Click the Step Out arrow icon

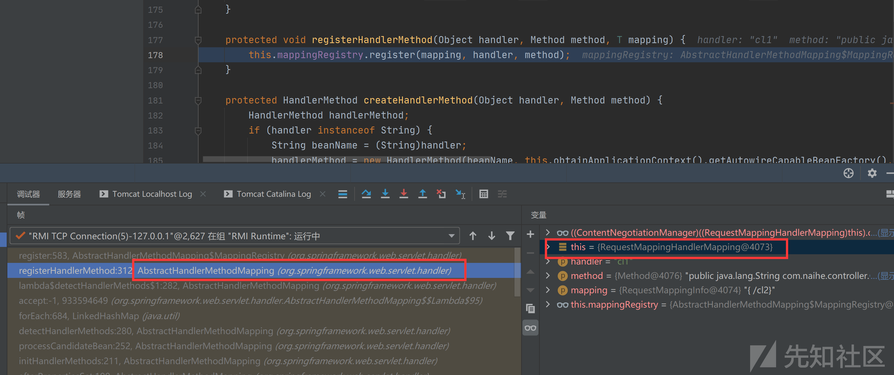click(x=422, y=194)
